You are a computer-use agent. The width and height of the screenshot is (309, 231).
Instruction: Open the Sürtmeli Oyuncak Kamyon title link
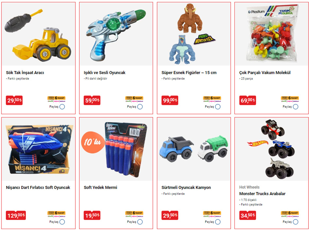click(186, 187)
